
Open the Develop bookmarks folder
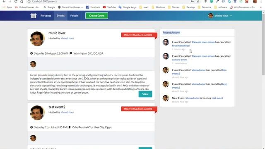[188, 7]
